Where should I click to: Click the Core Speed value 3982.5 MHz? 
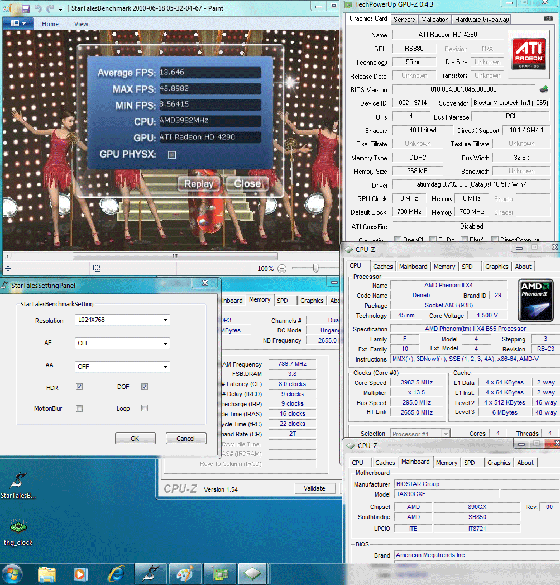coord(417,382)
